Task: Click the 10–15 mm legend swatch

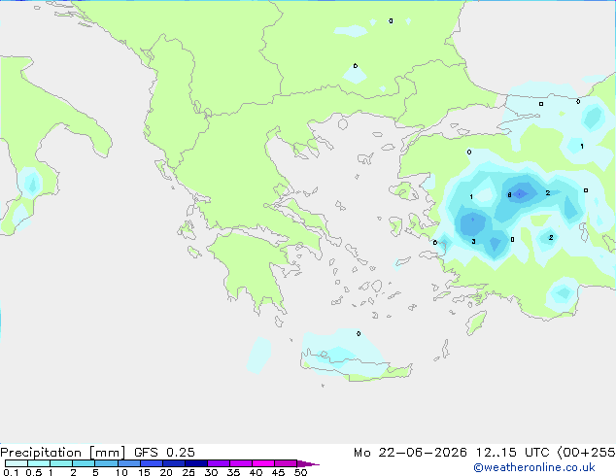Action: click(x=129, y=463)
